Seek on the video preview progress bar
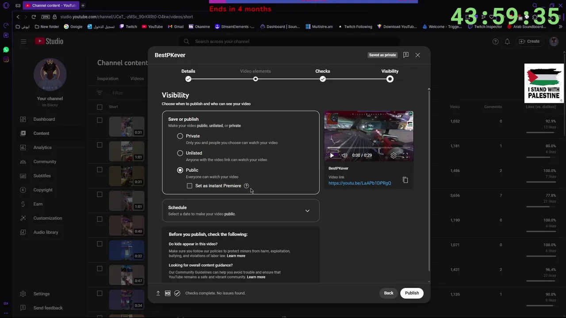Screen dimensions: 566x318 coord(369,148)
